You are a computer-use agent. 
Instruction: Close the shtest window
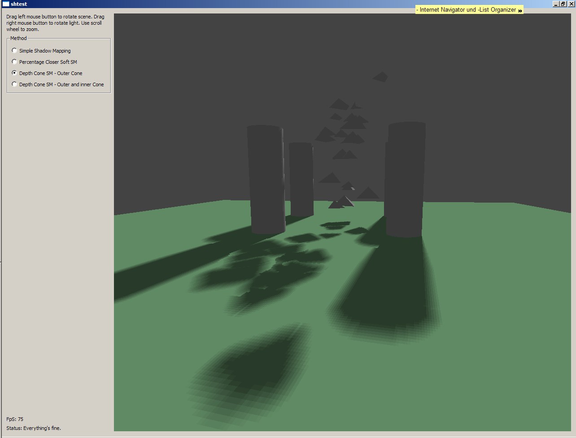pos(570,4)
